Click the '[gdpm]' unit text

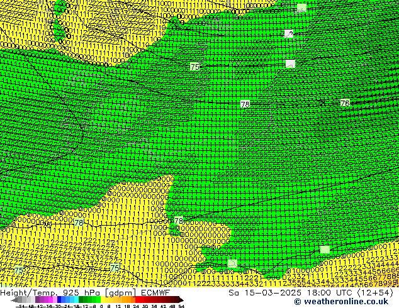coord(120,293)
